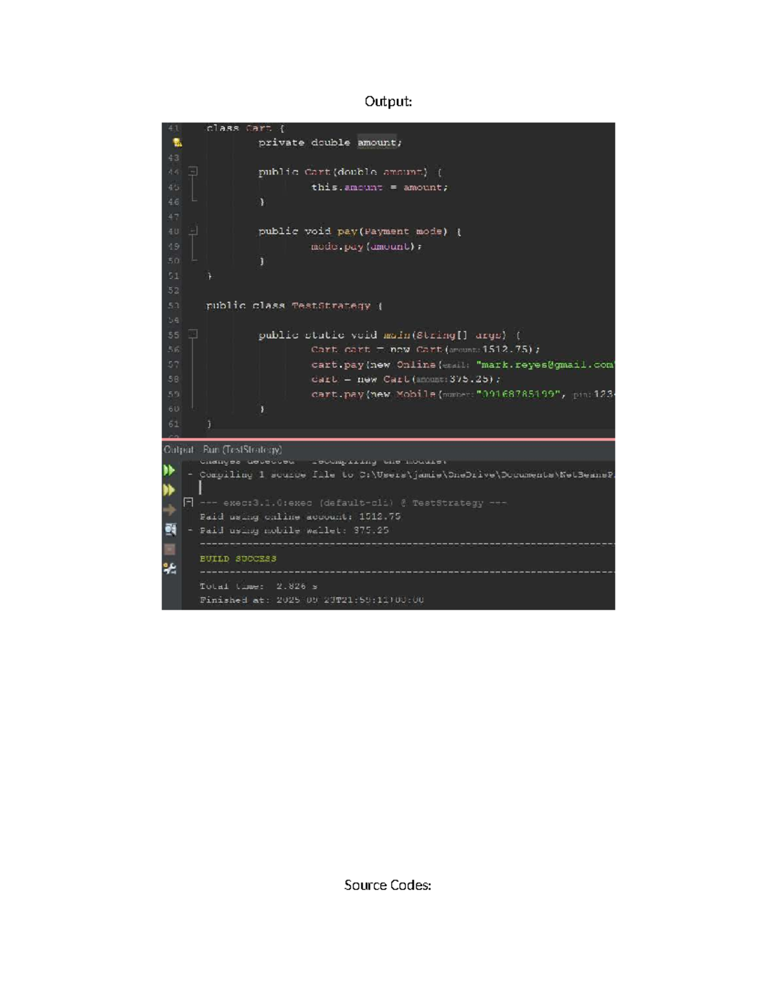
Task: Click line number 56 in the gutter
Action: pyautogui.click(x=174, y=349)
